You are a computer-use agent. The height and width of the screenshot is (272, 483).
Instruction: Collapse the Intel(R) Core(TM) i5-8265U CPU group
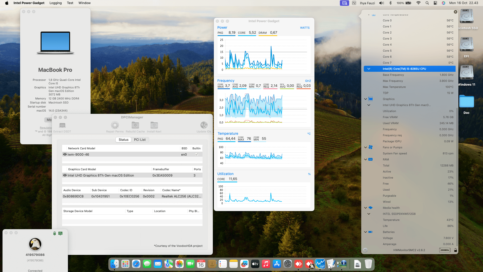pos(369,69)
